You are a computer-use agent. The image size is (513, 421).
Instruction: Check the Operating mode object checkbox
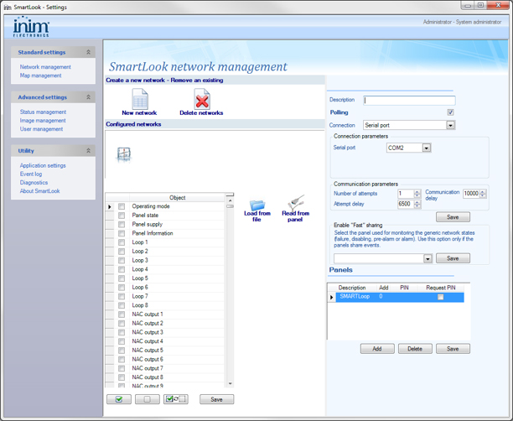[x=122, y=206]
